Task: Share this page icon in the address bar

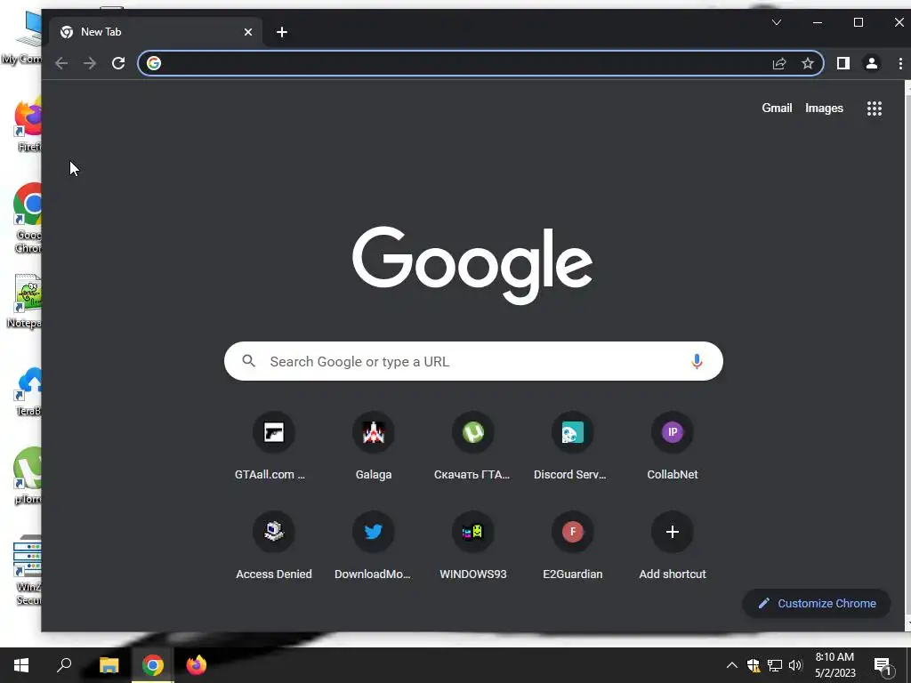Action: click(x=779, y=63)
